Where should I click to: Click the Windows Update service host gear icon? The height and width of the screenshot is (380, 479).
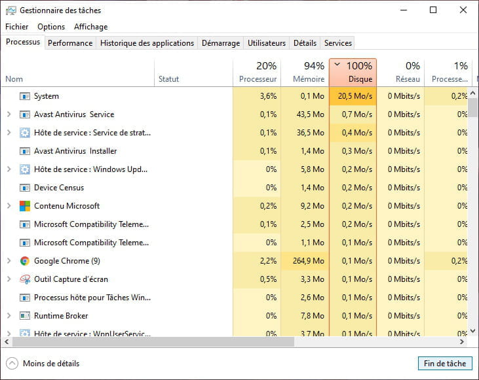tap(25, 169)
